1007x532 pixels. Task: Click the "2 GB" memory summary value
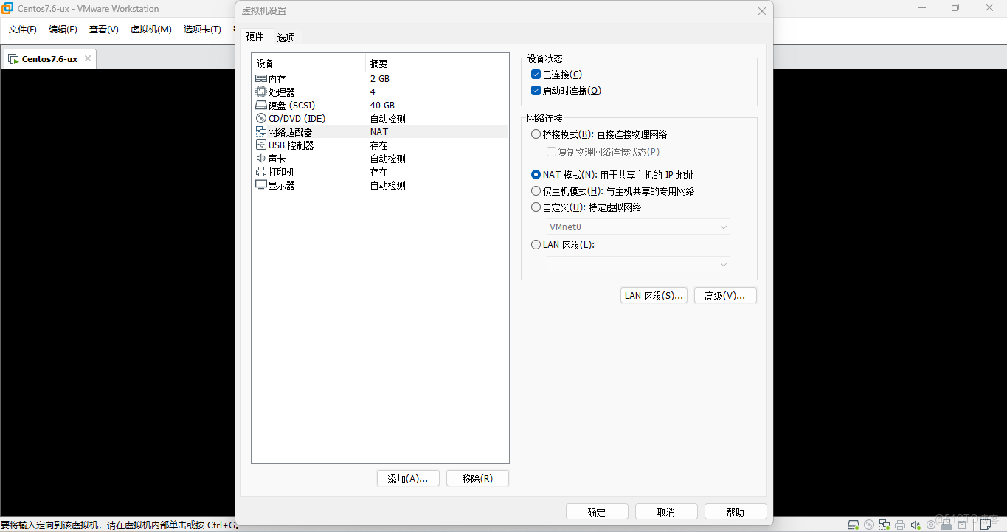point(380,79)
